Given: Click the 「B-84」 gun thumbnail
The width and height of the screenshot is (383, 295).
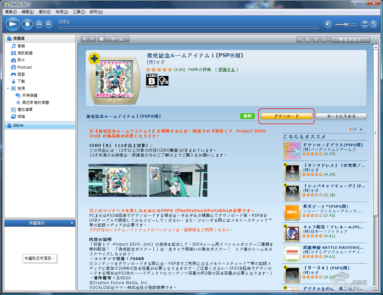Looking at the screenshot, I should [x=292, y=274].
